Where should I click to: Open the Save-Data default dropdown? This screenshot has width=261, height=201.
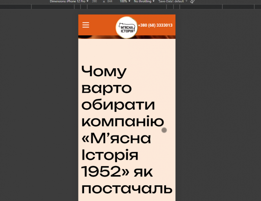click(173, 1)
